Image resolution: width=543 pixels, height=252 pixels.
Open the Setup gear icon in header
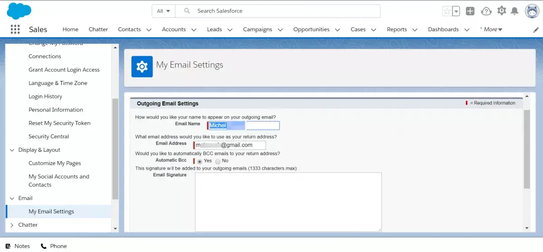(x=501, y=11)
